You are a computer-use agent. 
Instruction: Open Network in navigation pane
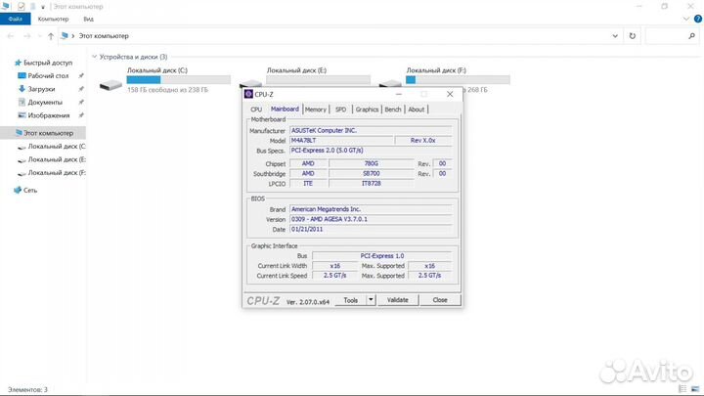click(30, 191)
